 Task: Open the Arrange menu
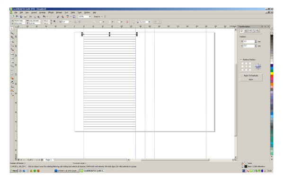coord(43,12)
